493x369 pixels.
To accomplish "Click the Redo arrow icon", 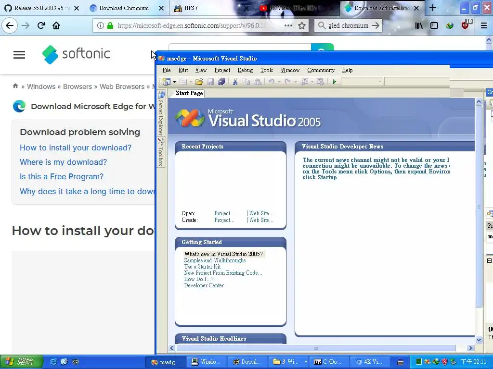I will (288, 82).
